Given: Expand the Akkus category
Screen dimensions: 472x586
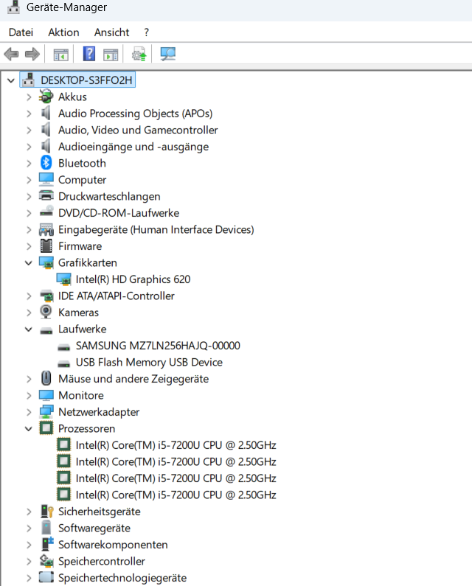Looking at the screenshot, I should pyautogui.click(x=29, y=97).
